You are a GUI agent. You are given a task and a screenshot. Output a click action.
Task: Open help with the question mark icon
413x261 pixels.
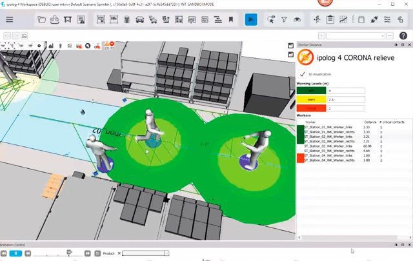(403, 35)
